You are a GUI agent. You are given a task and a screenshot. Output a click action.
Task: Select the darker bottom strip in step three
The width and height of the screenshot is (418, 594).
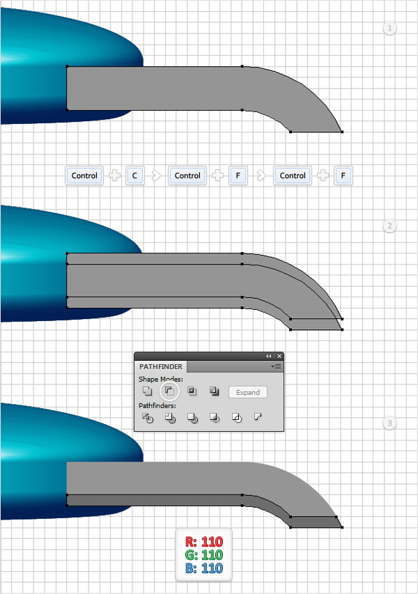coord(155,500)
